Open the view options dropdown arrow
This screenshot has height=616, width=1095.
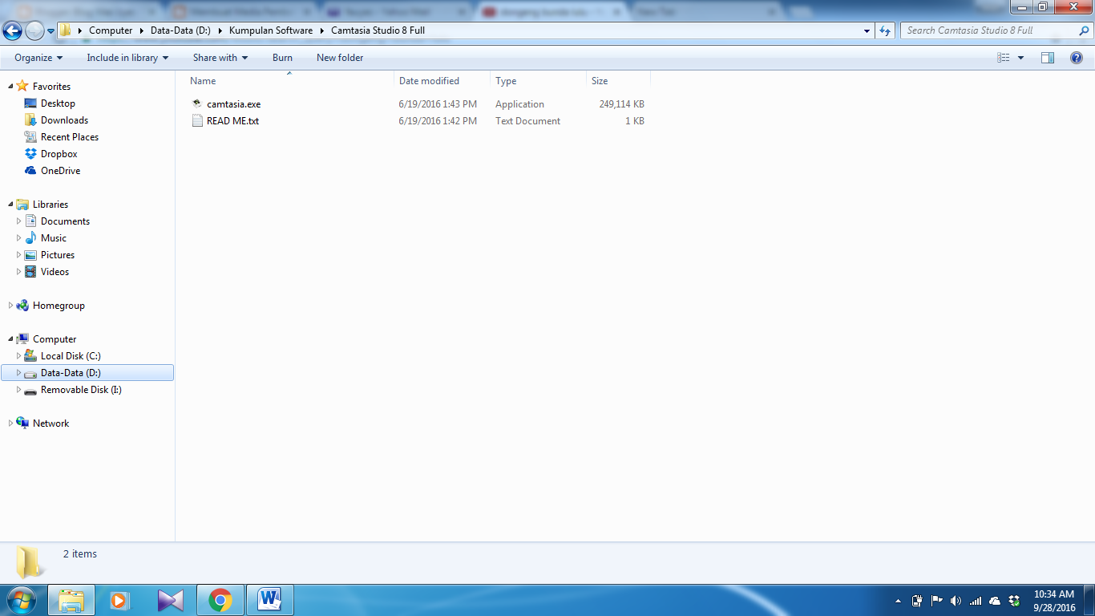pyautogui.click(x=1020, y=58)
